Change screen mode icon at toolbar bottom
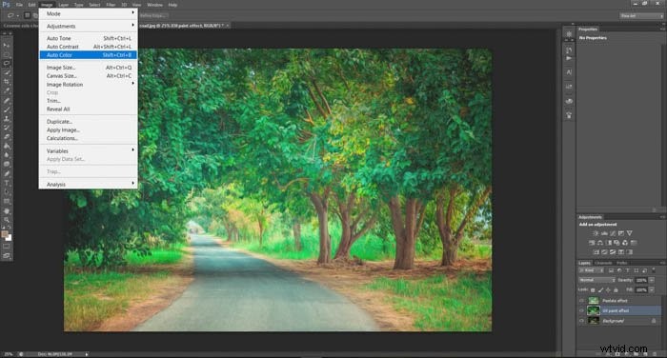Image resolution: width=667 pixels, height=358 pixels. [7, 255]
